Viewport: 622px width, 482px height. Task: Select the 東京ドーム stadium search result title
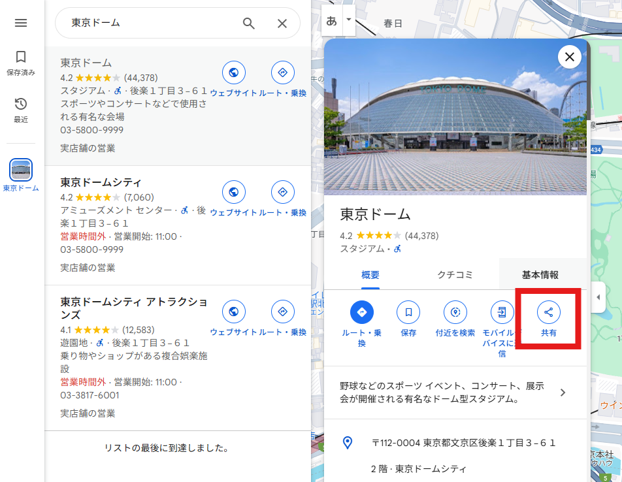86,63
